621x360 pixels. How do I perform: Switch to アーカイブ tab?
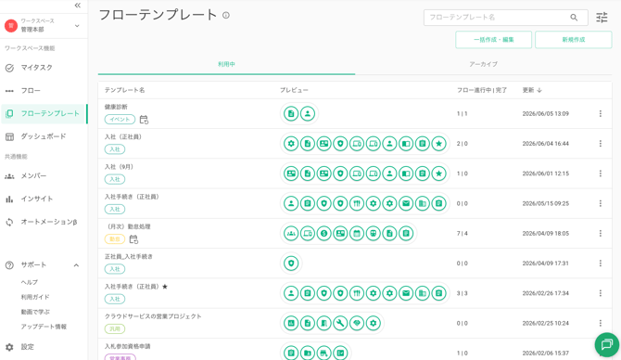coord(483,64)
